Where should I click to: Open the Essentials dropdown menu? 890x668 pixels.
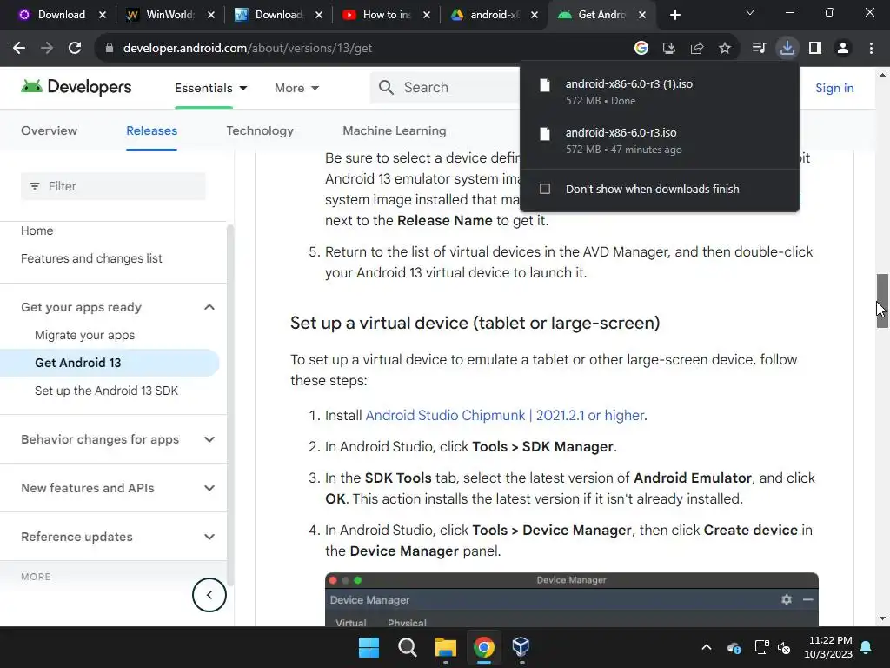210,88
